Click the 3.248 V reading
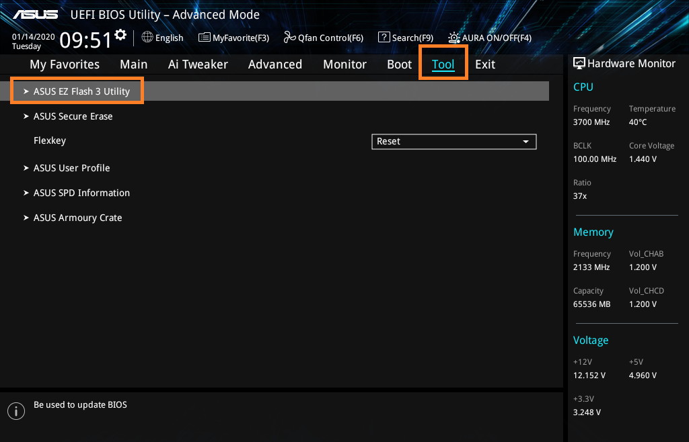The image size is (689, 442). 587,412
